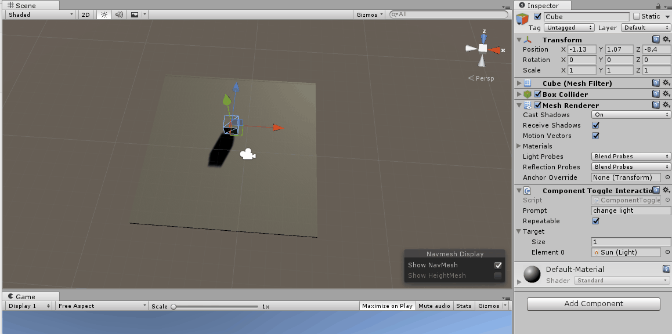Screen dimensions: 672x334
Task: Disable the Receive Shadows checkbox
Action: [595, 125]
